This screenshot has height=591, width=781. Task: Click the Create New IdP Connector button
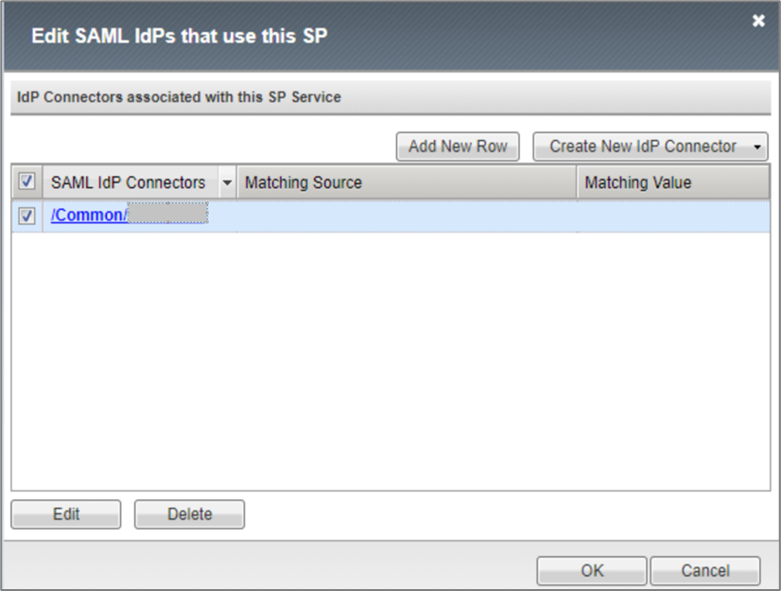pyautogui.click(x=642, y=147)
